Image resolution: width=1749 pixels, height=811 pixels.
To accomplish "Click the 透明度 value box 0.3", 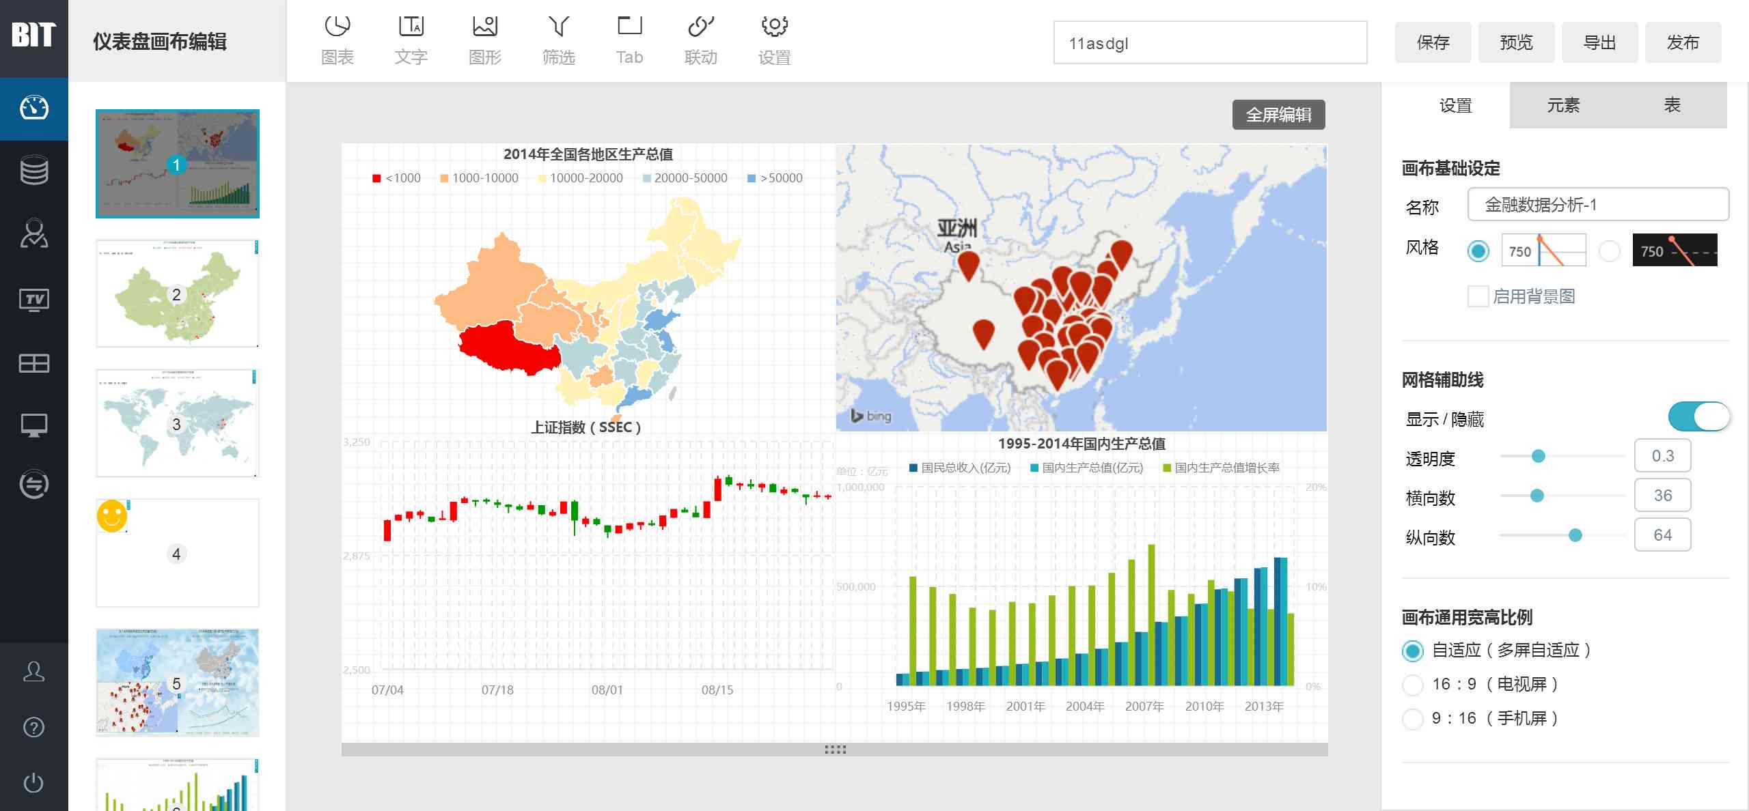I will pos(1662,456).
